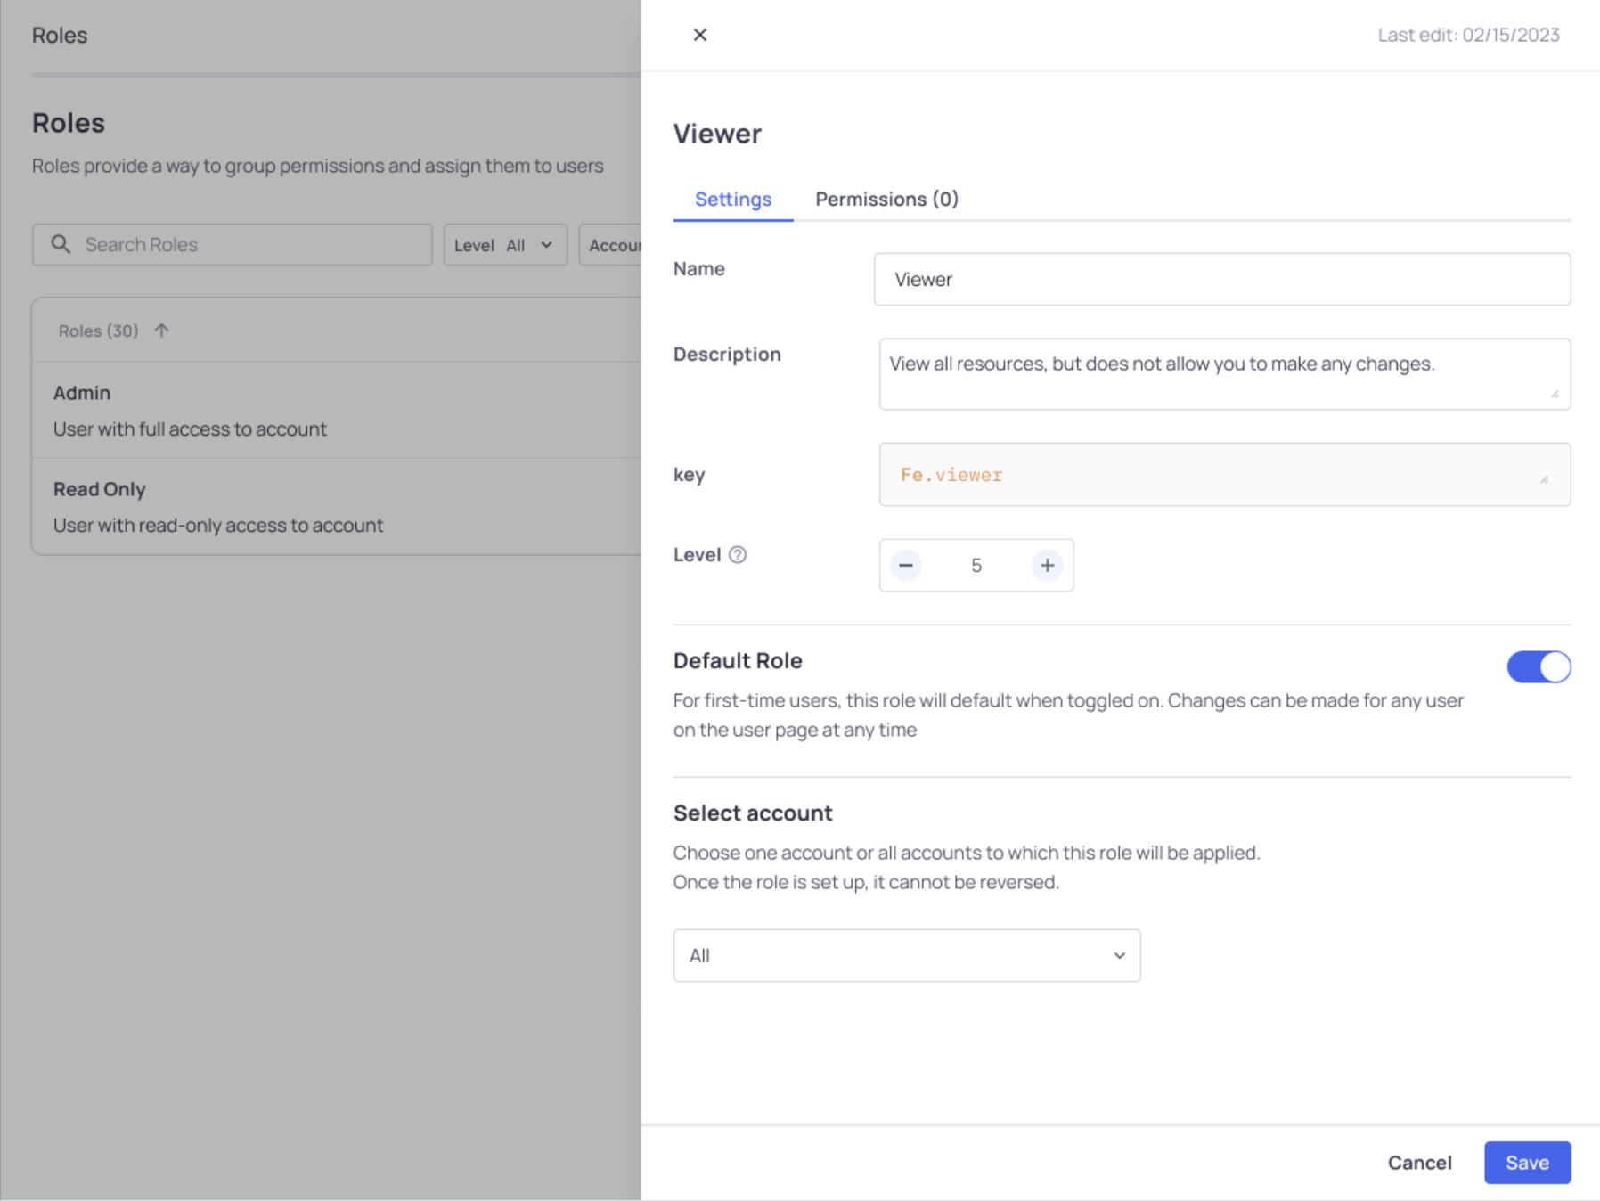Viewport: 1600px width, 1201px height.
Task: Toggle Default Role off for first-time users
Action: 1539,666
